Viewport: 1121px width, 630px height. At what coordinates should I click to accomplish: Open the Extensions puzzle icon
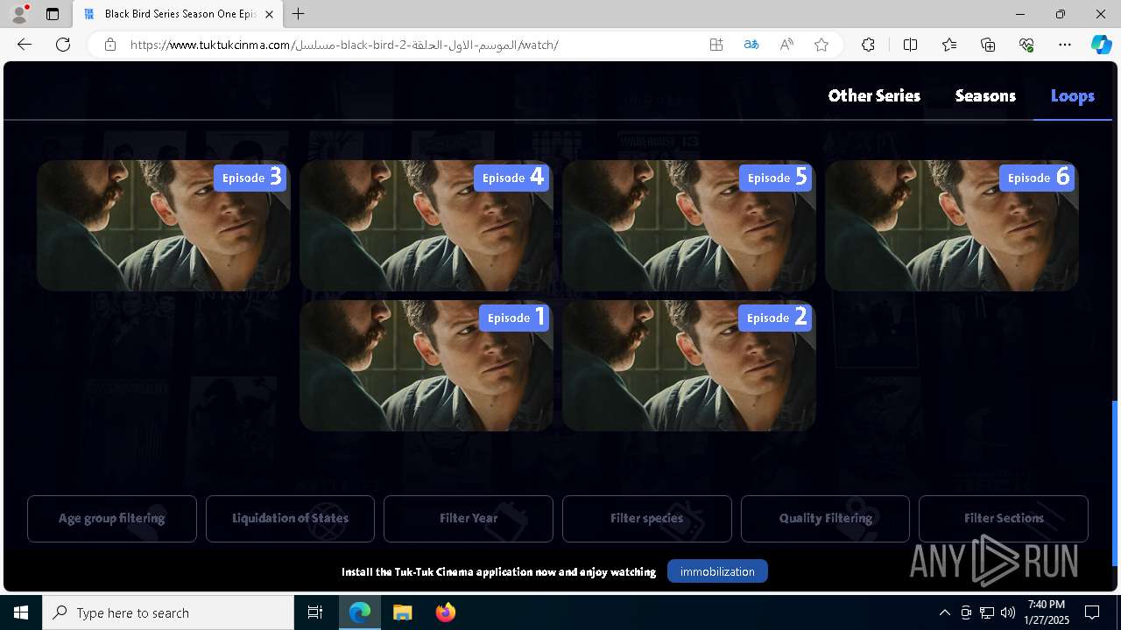point(868,45)
